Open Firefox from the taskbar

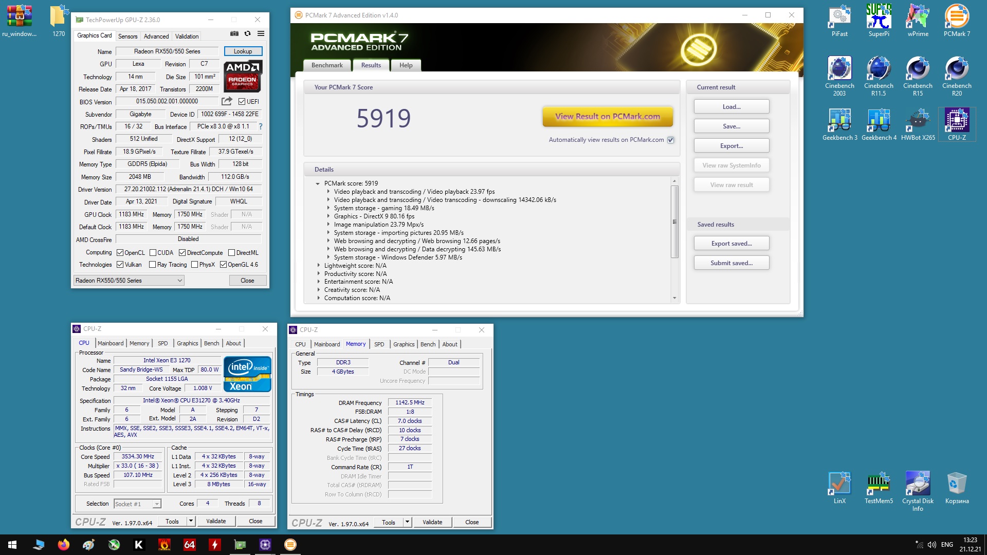(64, 545)
